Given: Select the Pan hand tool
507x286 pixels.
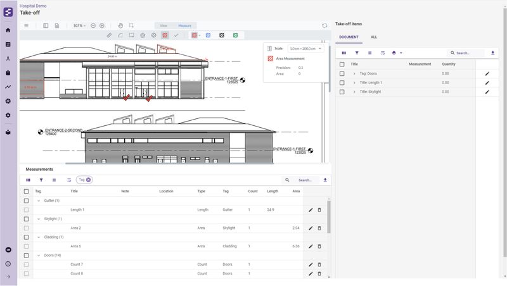Looking at the screenshot, I should click(x=120, y=25).
